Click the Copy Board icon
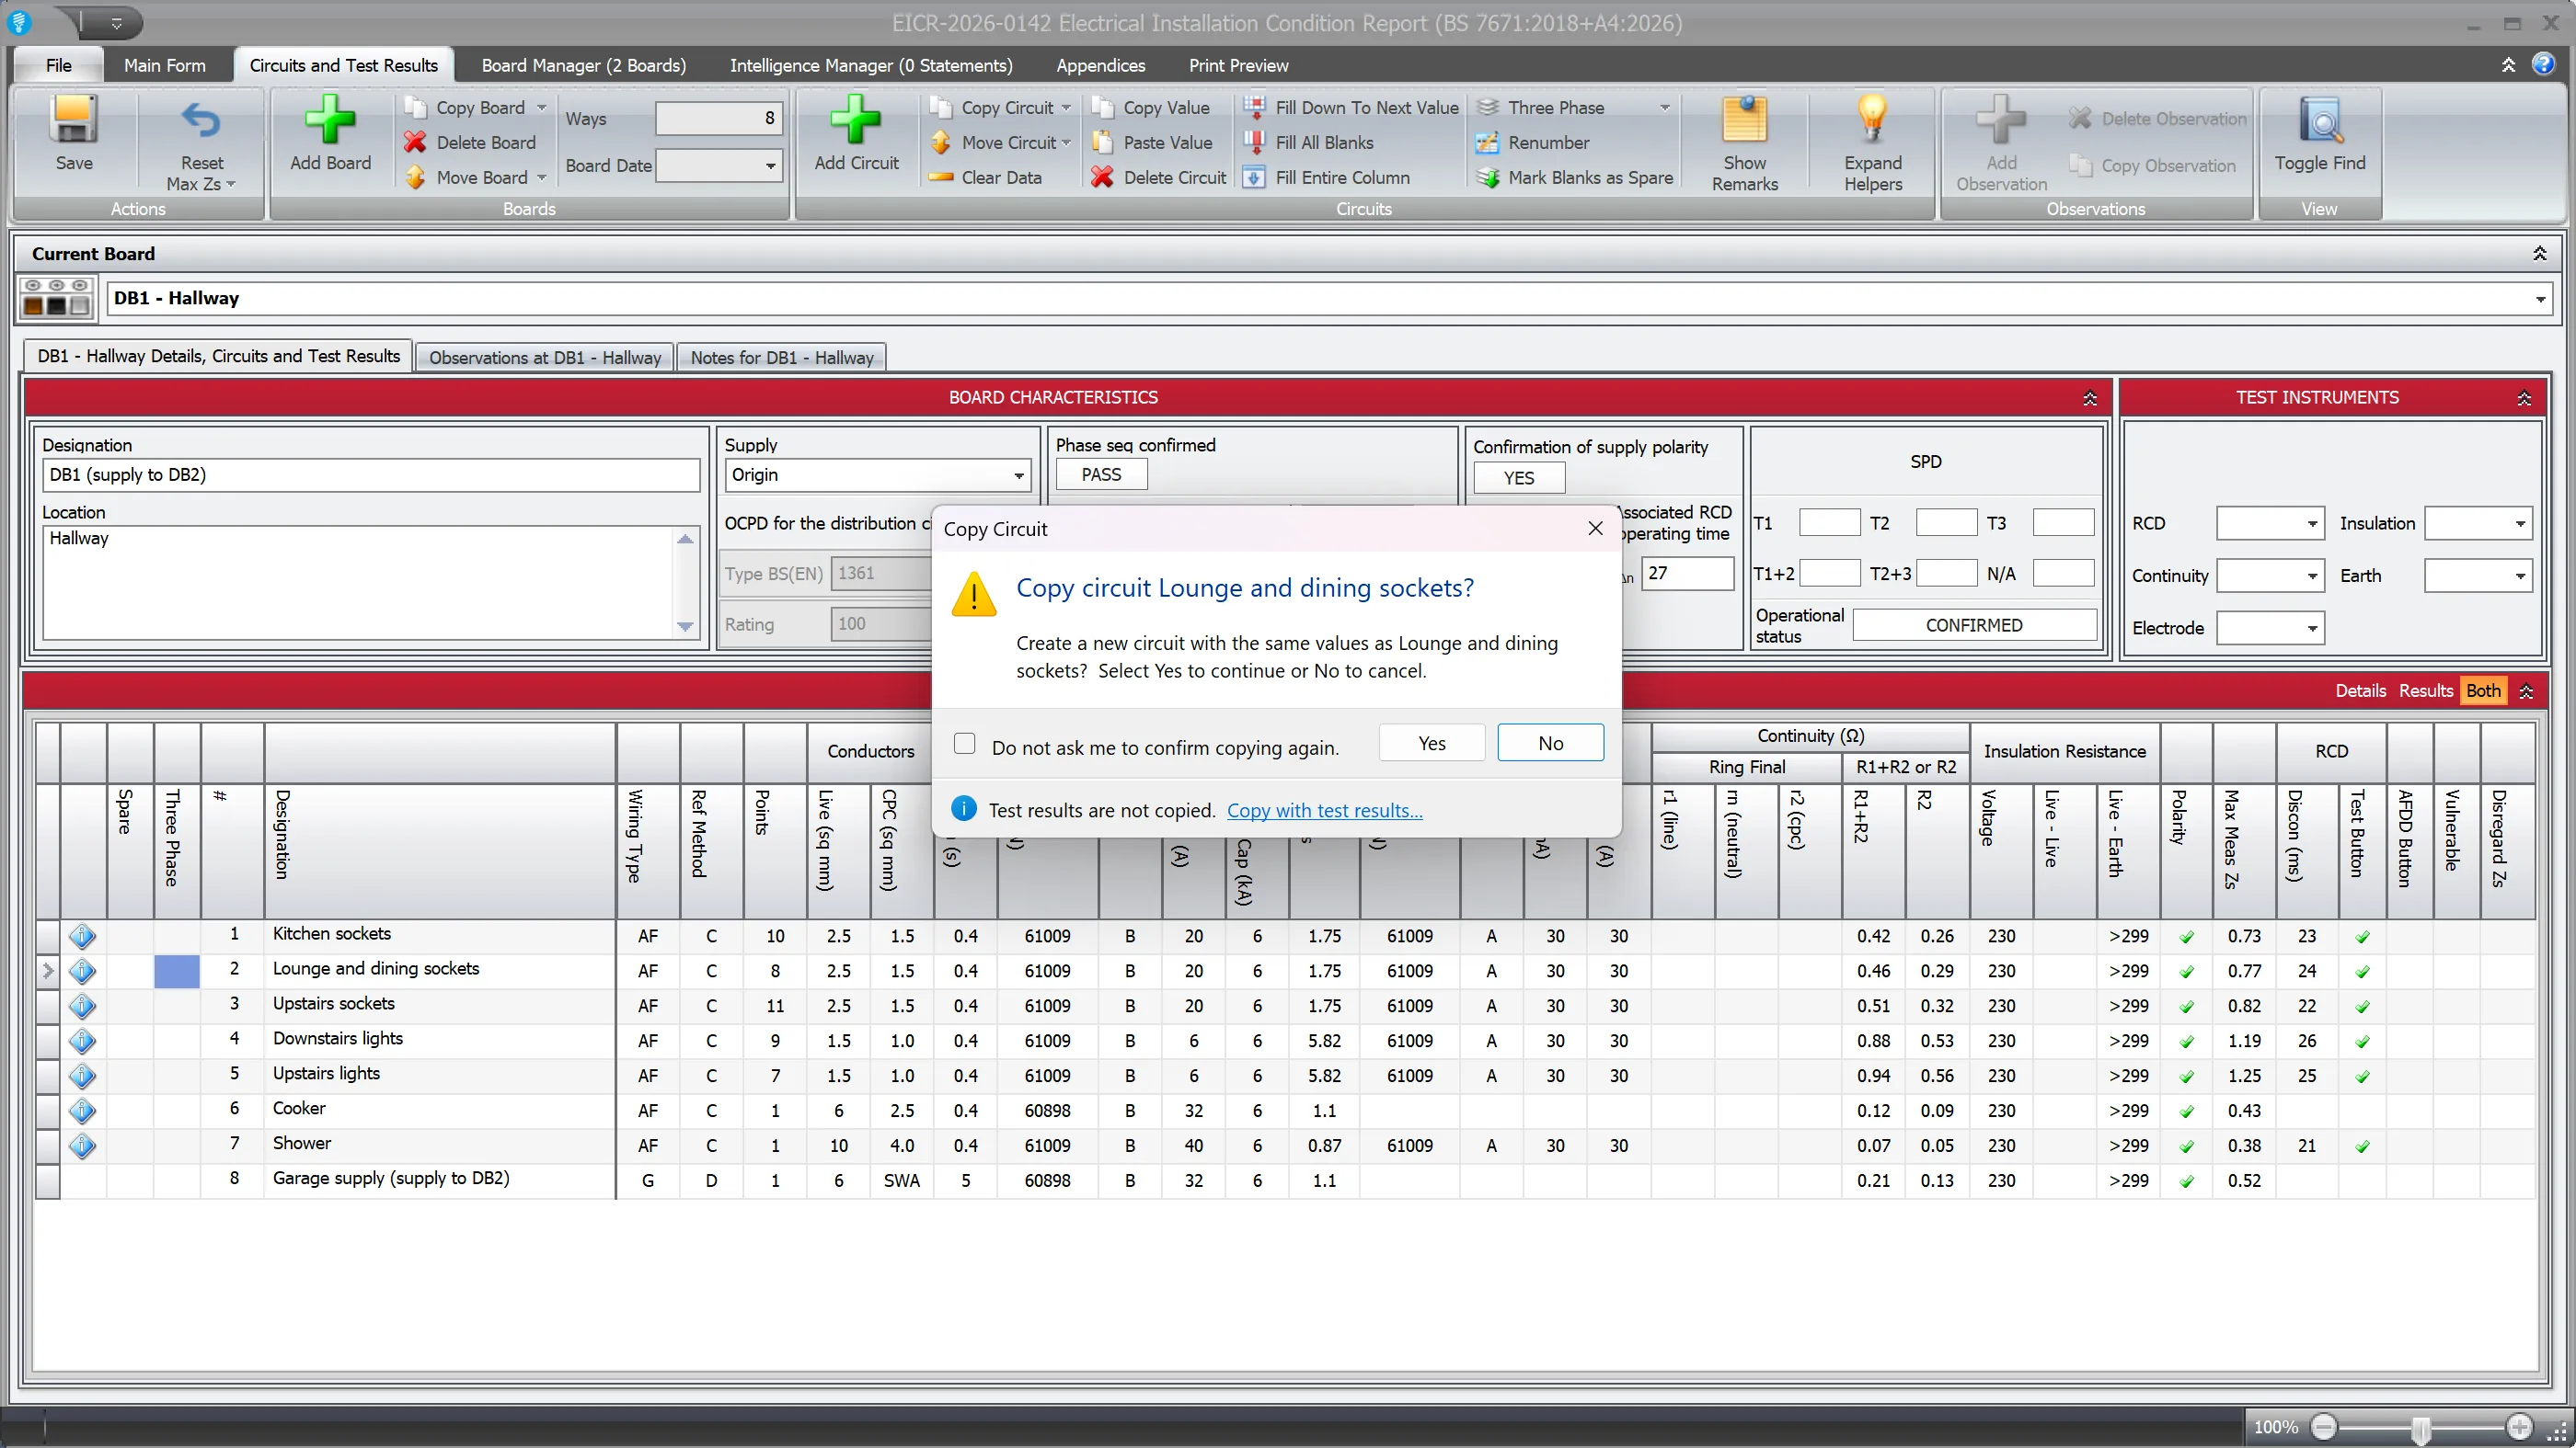 click(x=415, y=107)
